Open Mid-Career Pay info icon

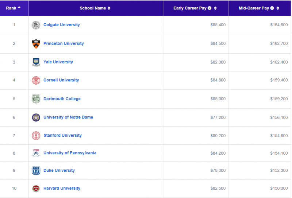pyautogui.click(x=272, y=8)
